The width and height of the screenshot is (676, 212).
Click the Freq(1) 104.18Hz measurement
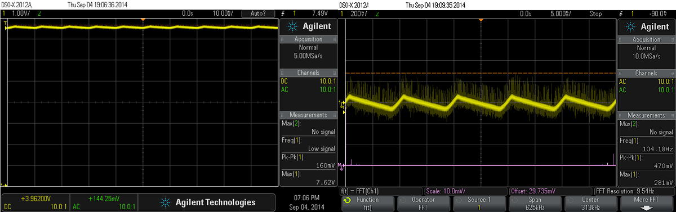pyautogui.click(x=646, y=145)
